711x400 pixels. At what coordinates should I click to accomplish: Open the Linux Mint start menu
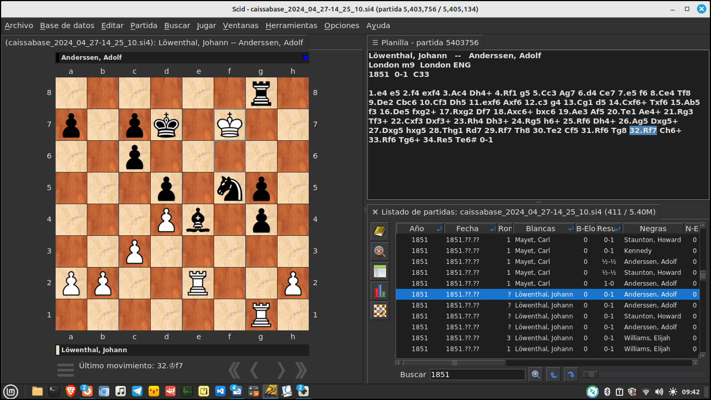(10, 391)
